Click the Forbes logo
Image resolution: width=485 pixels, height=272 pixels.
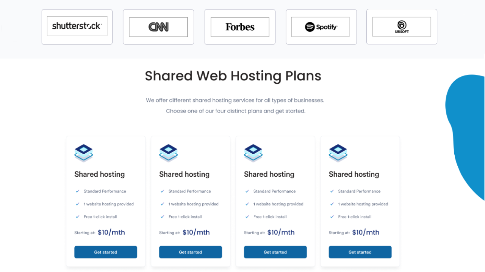click(239, 27)
